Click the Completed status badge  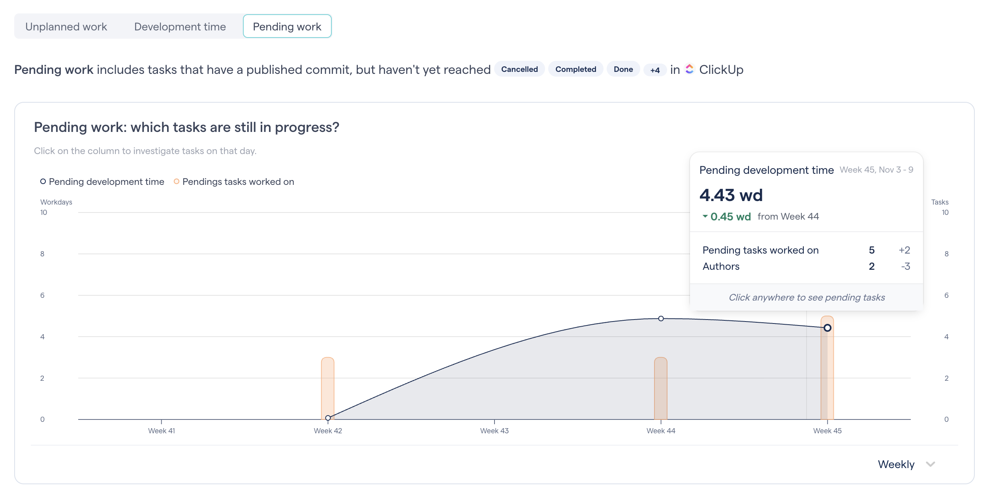575,69
